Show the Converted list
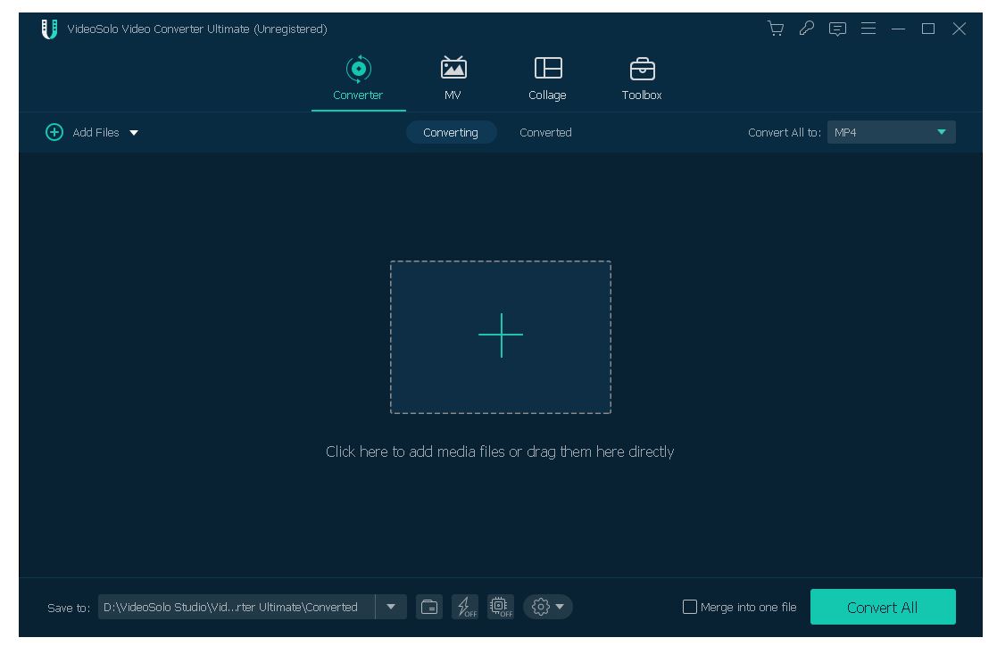Screen dimensions: 997x646 (545, 132)
